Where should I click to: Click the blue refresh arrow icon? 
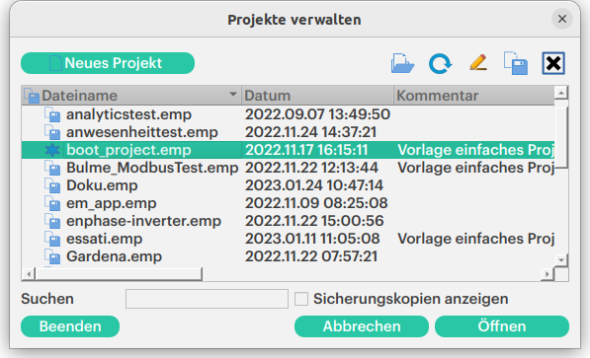point(440,63)
